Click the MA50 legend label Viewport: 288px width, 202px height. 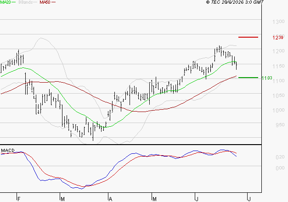click(45, 2)
